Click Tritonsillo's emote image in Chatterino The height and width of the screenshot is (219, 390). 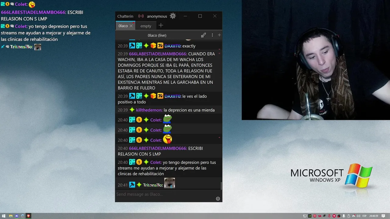[169, 183]
